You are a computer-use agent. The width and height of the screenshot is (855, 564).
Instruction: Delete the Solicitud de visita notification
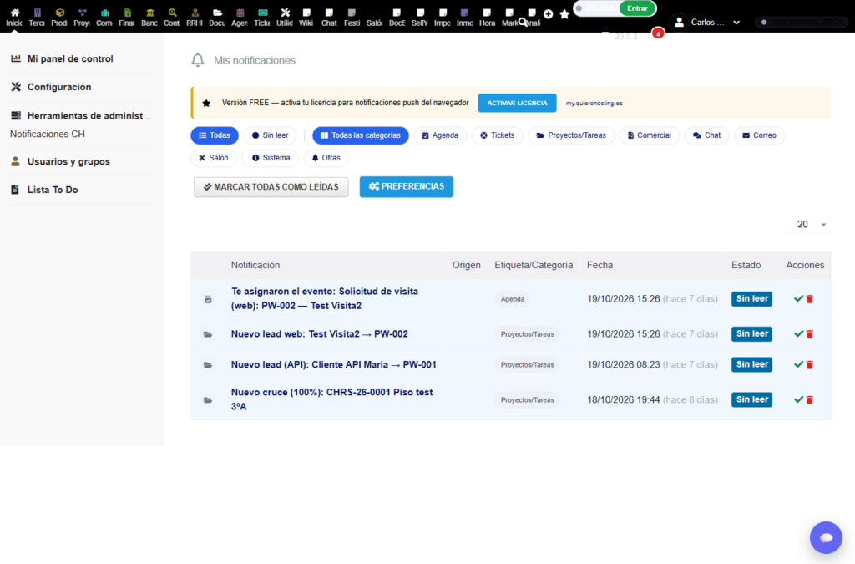click(810, 299)
